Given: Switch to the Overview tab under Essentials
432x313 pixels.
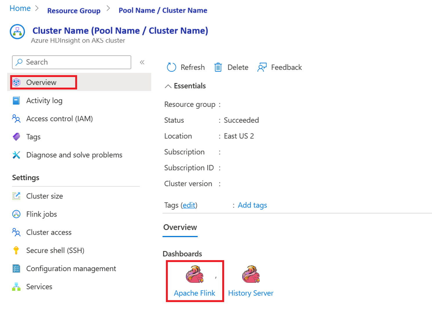Looking at the screenshot, I should coord(180,228).
